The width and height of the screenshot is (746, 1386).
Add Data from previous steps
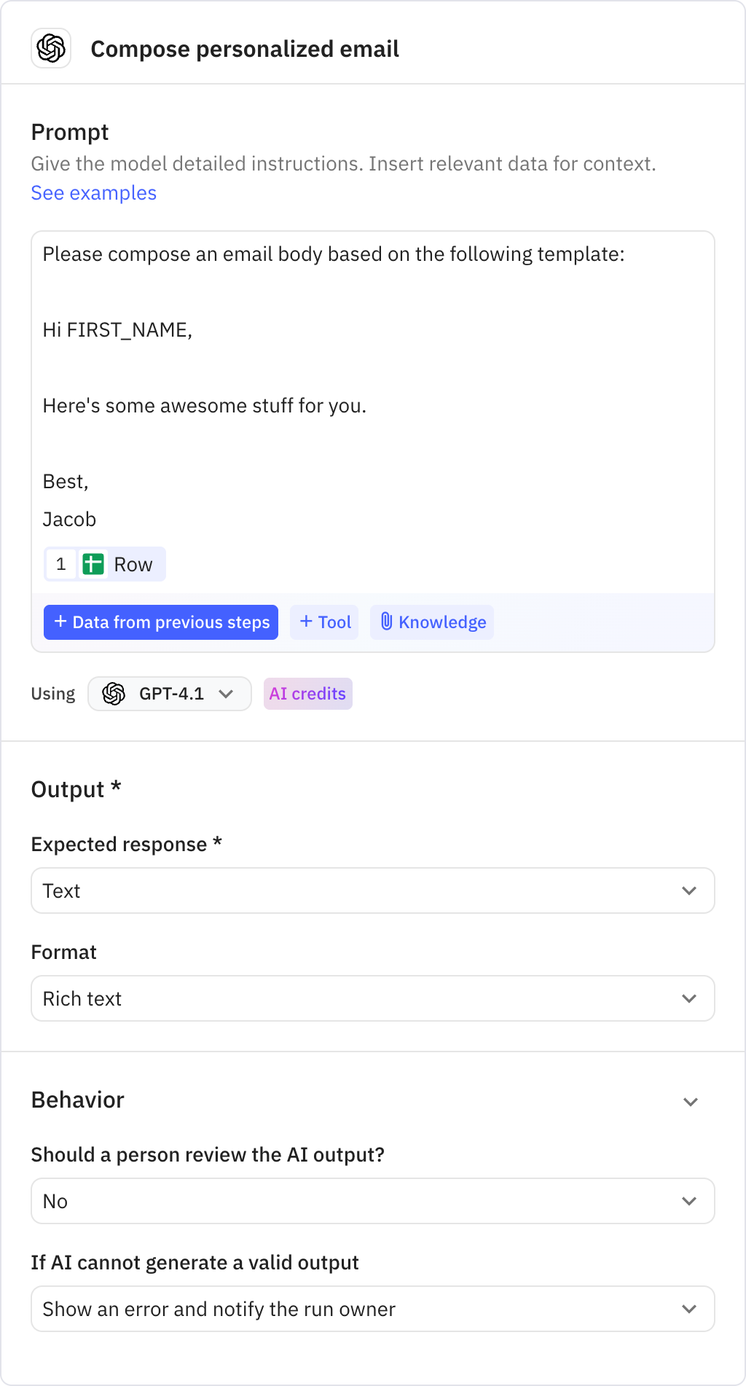[161, 622]
